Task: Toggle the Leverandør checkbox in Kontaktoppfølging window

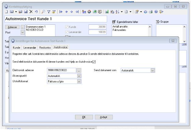Action: coord(67,32)
